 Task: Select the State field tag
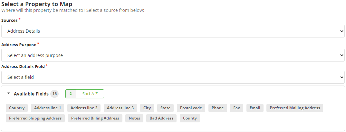[x=166, y=108]
